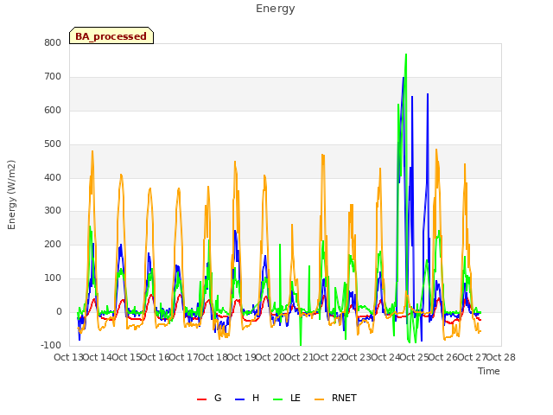
Task: Click the Oct 16 x-axis date label
Action: pos(155,357)
